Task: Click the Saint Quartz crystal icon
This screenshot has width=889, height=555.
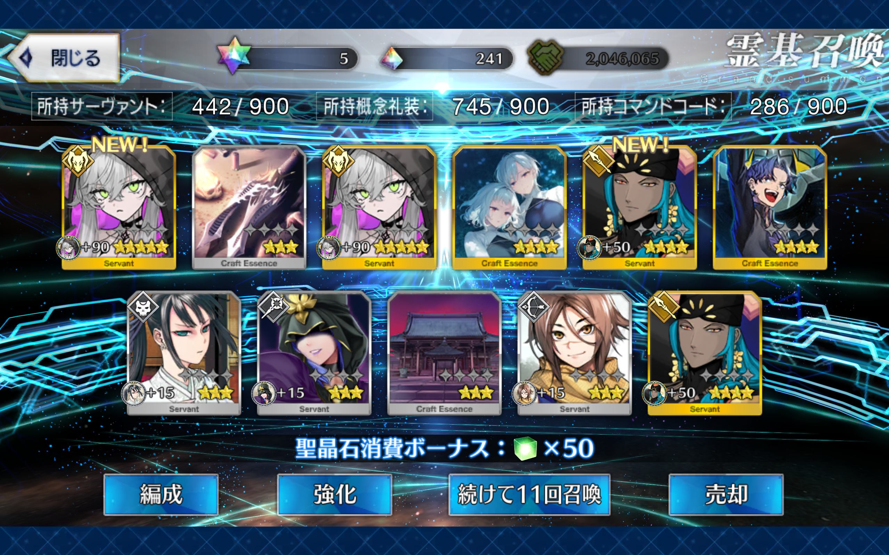Action: (x=390, y=58)
